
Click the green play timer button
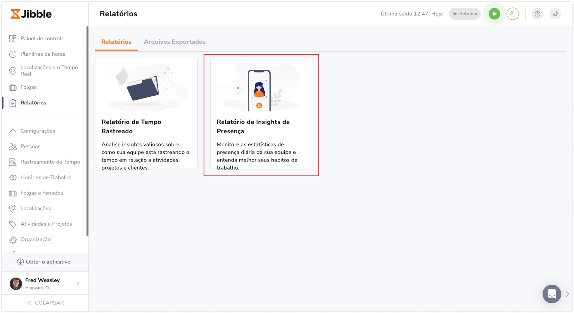494,14
